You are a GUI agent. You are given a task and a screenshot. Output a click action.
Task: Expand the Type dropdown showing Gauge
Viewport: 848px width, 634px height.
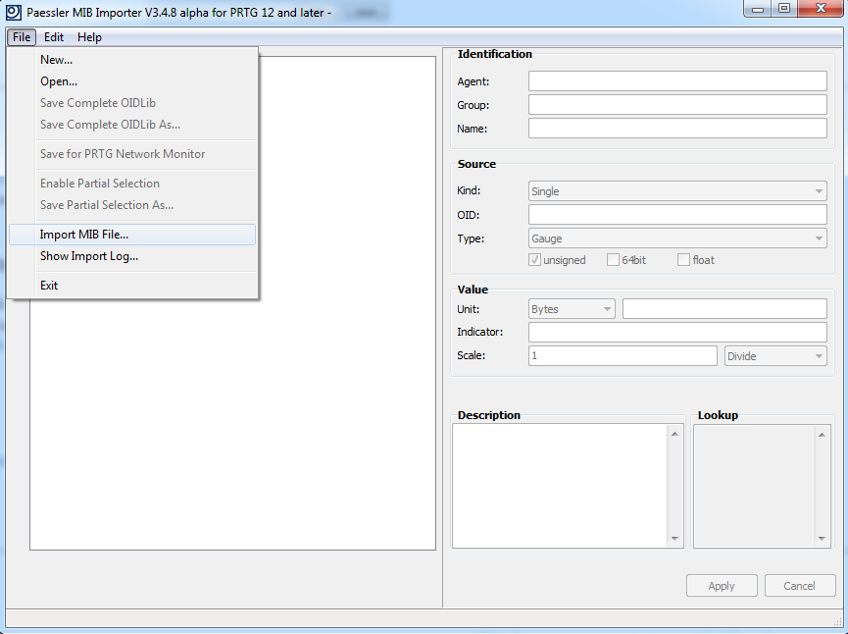(677, 238)
